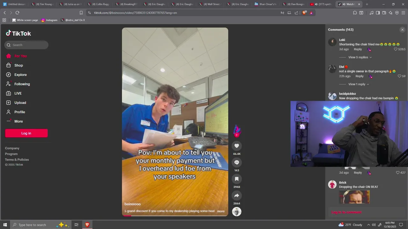Open browser extensions puzzle icon
This screenshot has height=229, width=408.
point(355,13)
